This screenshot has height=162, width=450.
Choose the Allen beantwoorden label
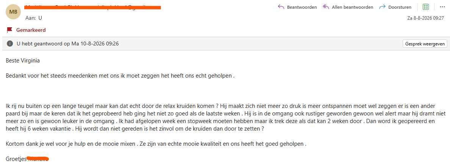(352, 7)
